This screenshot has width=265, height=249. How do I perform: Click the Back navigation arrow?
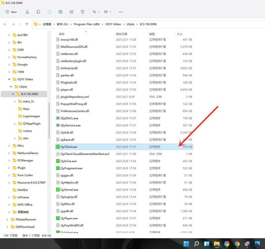pyautogui.click(x=5, y=24)
